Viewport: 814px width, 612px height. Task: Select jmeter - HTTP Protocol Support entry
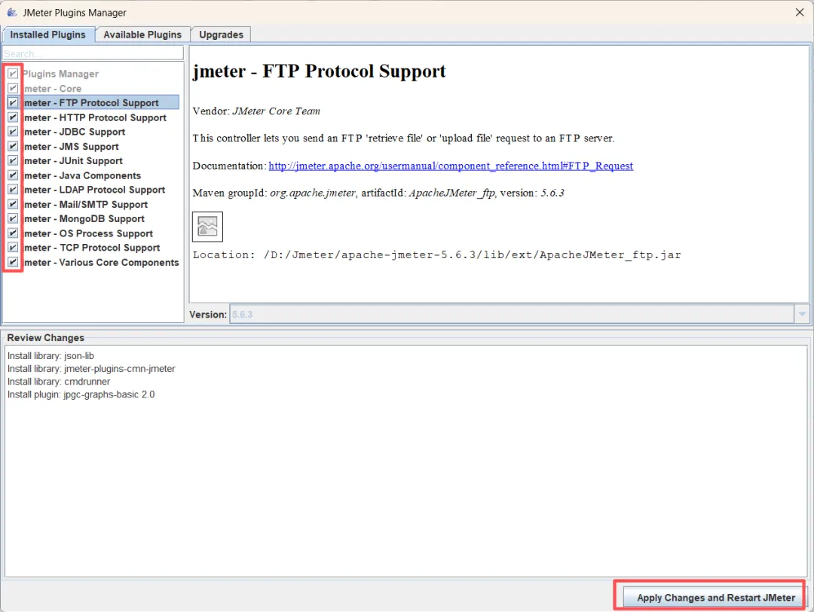95,117
